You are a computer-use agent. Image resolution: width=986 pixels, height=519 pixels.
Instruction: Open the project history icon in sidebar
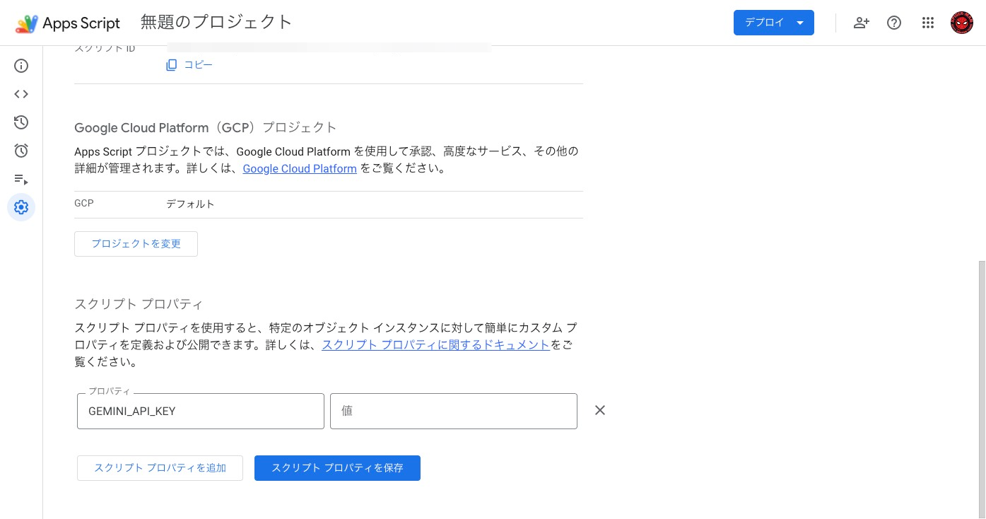point(21,122)
